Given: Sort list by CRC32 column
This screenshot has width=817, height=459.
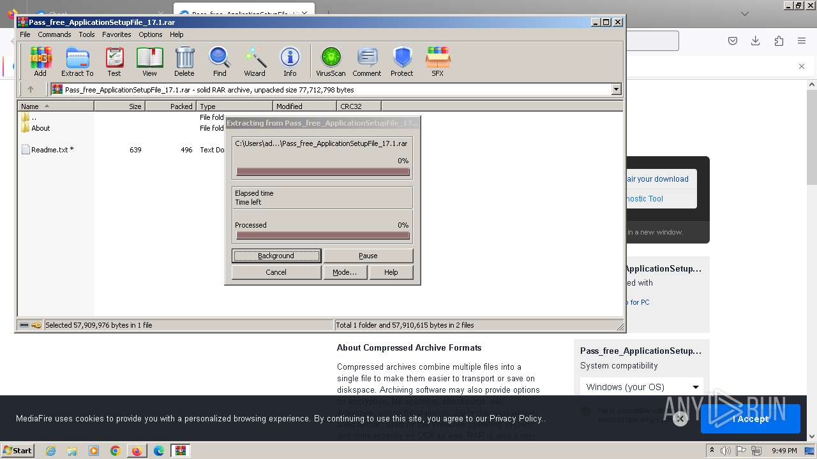Looking at the screenshot, I should pyautogui.click(x=359, y=106).
